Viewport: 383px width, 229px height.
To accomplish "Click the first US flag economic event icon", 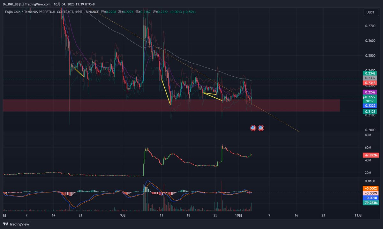I will click(x=253, y=128).
